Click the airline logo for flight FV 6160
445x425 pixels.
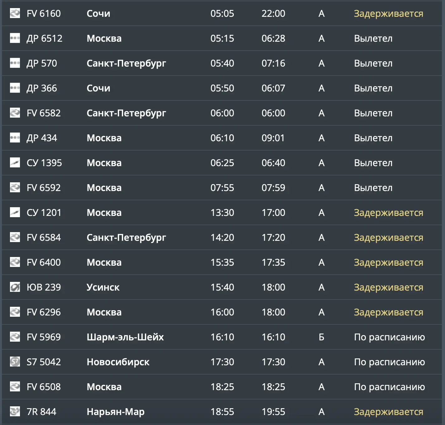[x=15, y=13]
